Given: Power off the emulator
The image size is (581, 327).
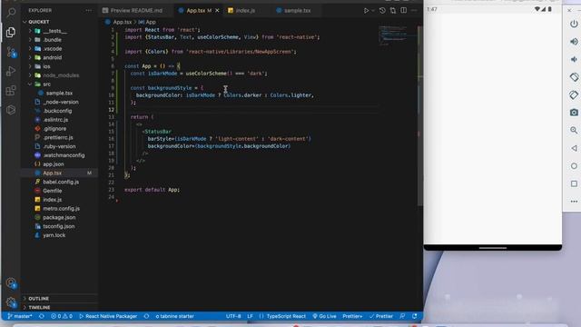Looking at the screenshot, I should pyautogui.click(x=574, y=24).
